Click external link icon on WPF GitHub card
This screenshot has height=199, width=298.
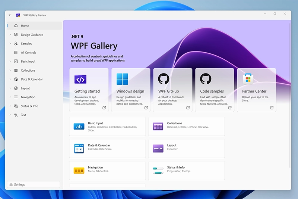click(188, 108)
